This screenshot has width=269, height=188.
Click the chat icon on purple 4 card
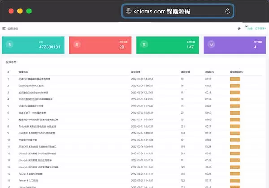pos(211,44)
